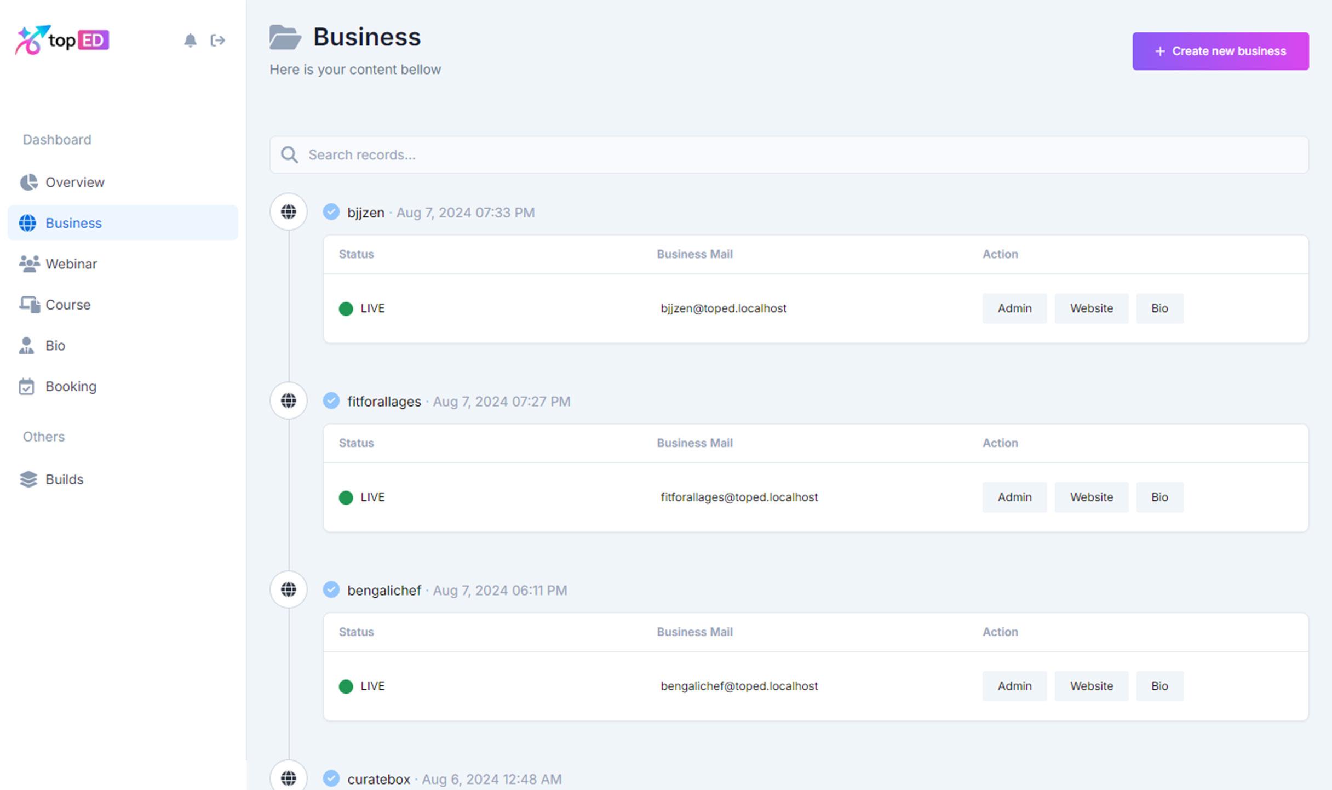Open Bio action for bengalichef
Screen dimensions: 1332x790
tap(1159, 686)
